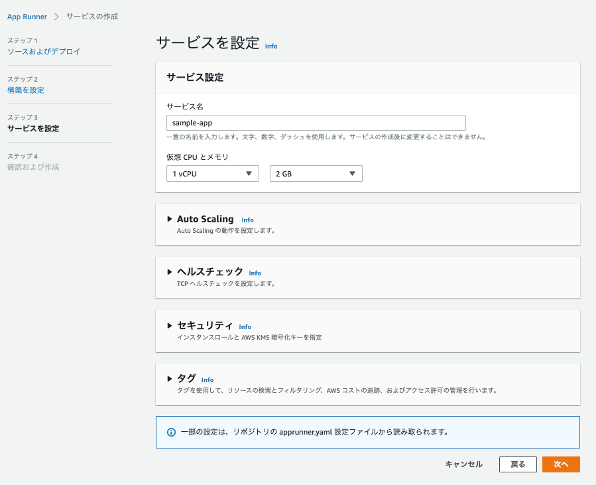This screenshot has height=485, width=596.
Task: Open Info beside ヘルスチェック
Action: pos(255,273)
